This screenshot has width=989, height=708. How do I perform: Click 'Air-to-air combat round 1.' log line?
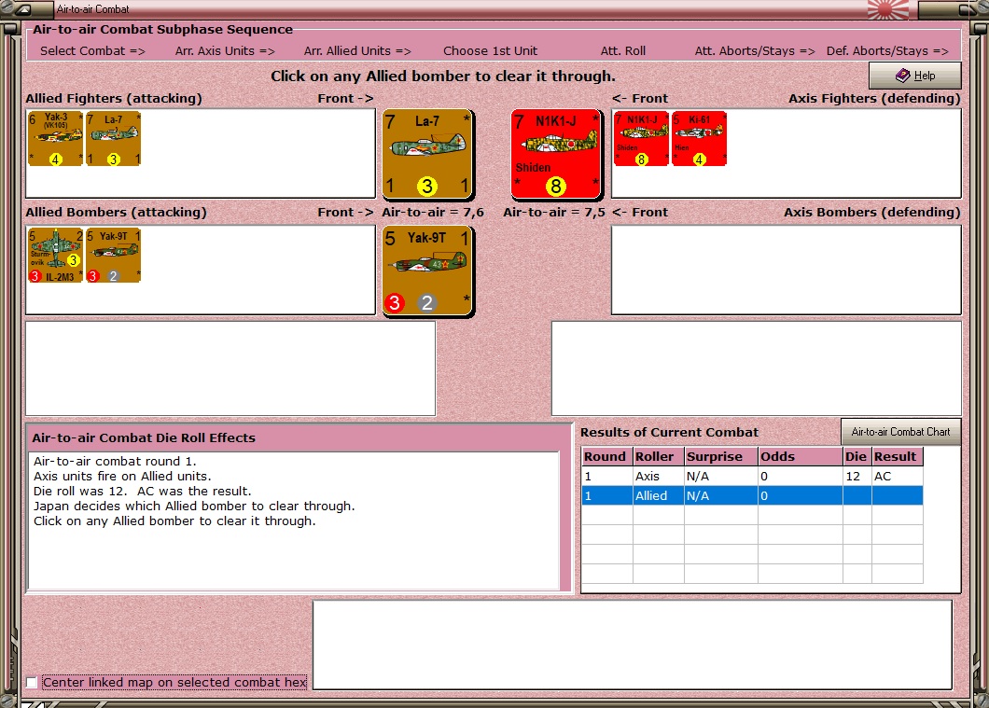115,461
